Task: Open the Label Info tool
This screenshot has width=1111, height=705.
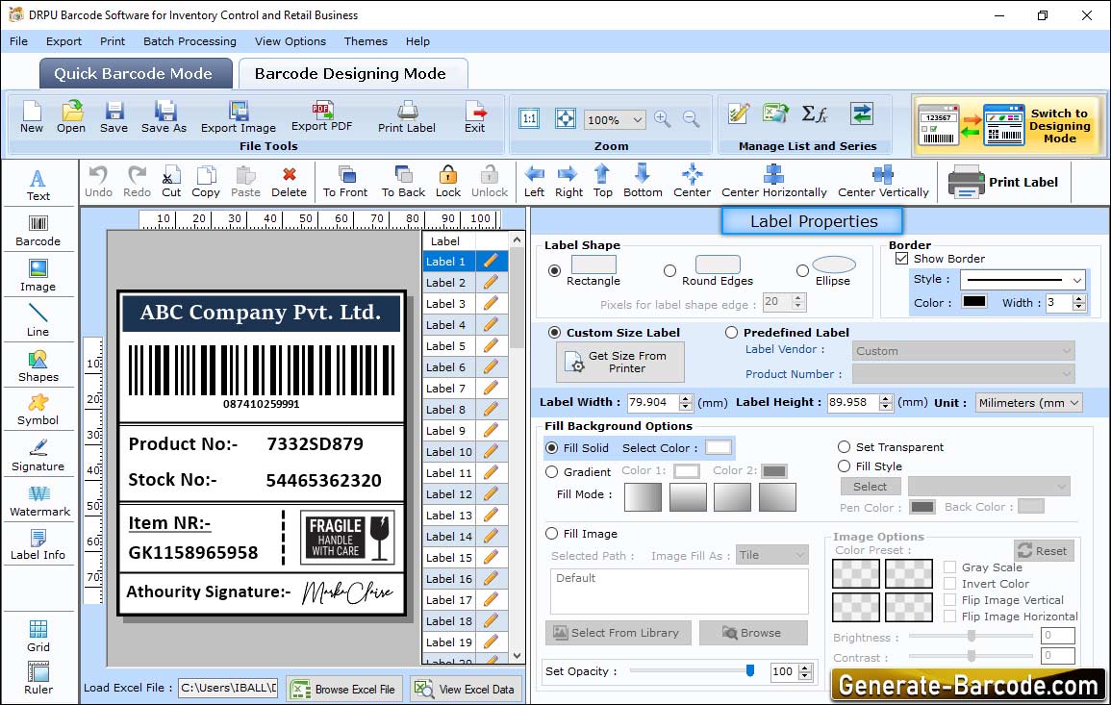Action: tap(38, 545)
